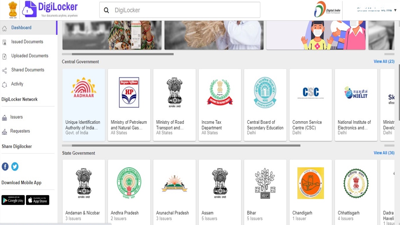Click the Arunachal Pradesh logo
The width and height of the screenshot is (400, 225).
(174, 183)
